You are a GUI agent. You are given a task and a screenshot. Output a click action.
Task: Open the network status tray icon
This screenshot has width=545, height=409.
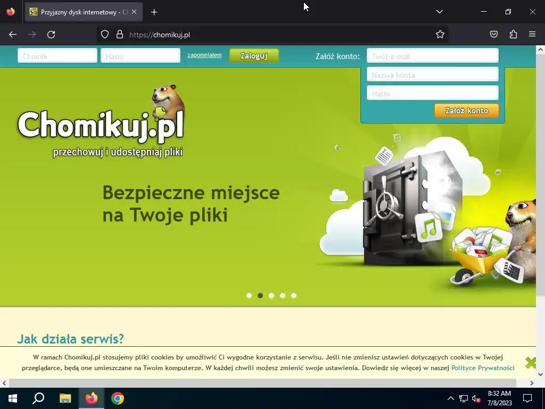click(x=464, y=398)
